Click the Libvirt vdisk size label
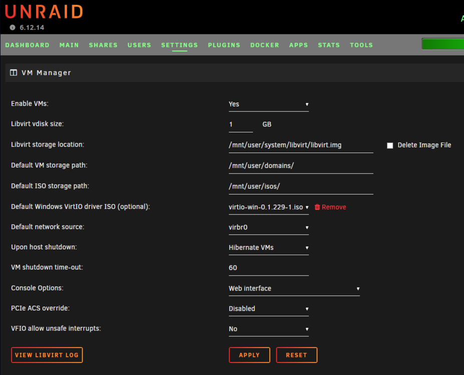Screen dimensions: 464x375 click(37, 124)
